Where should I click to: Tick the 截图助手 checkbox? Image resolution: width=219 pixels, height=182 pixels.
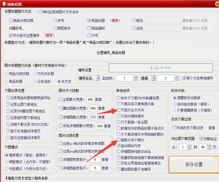click(55, 28)
